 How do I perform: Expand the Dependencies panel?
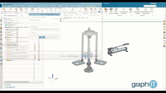click(10, 87)
